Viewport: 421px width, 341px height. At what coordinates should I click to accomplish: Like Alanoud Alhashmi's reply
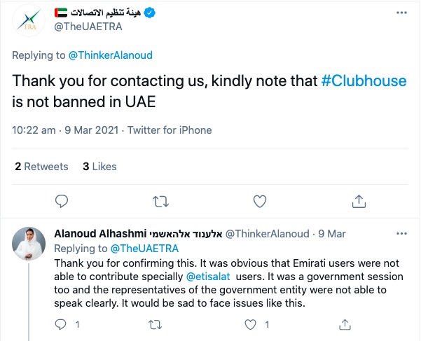(250, 325)
